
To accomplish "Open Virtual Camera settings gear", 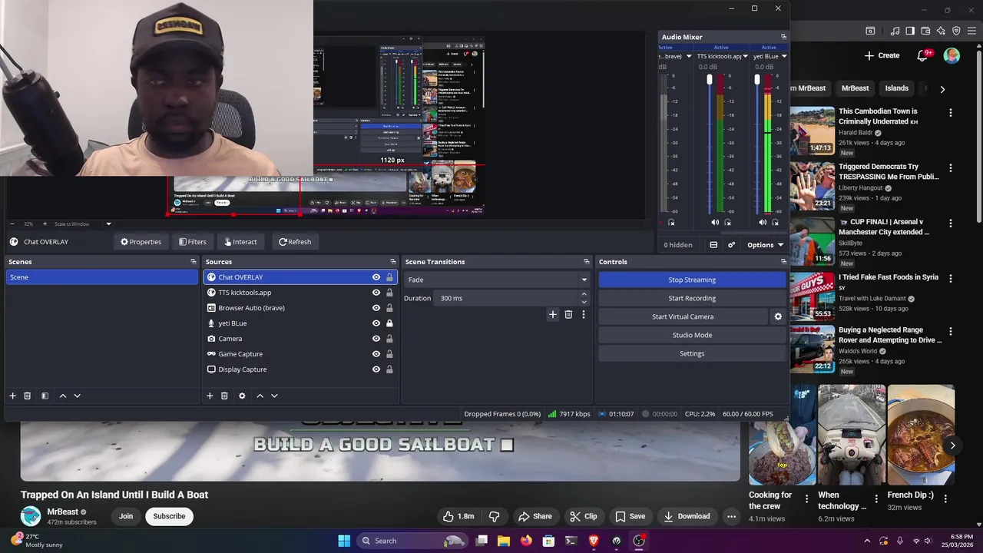I will (778, 316).
